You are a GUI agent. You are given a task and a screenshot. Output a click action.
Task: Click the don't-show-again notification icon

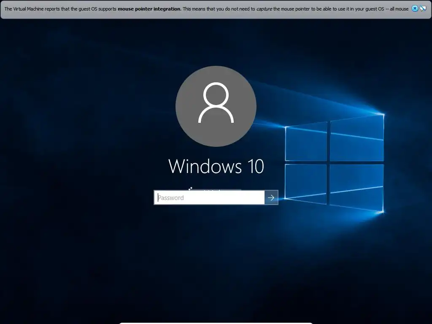423,8
